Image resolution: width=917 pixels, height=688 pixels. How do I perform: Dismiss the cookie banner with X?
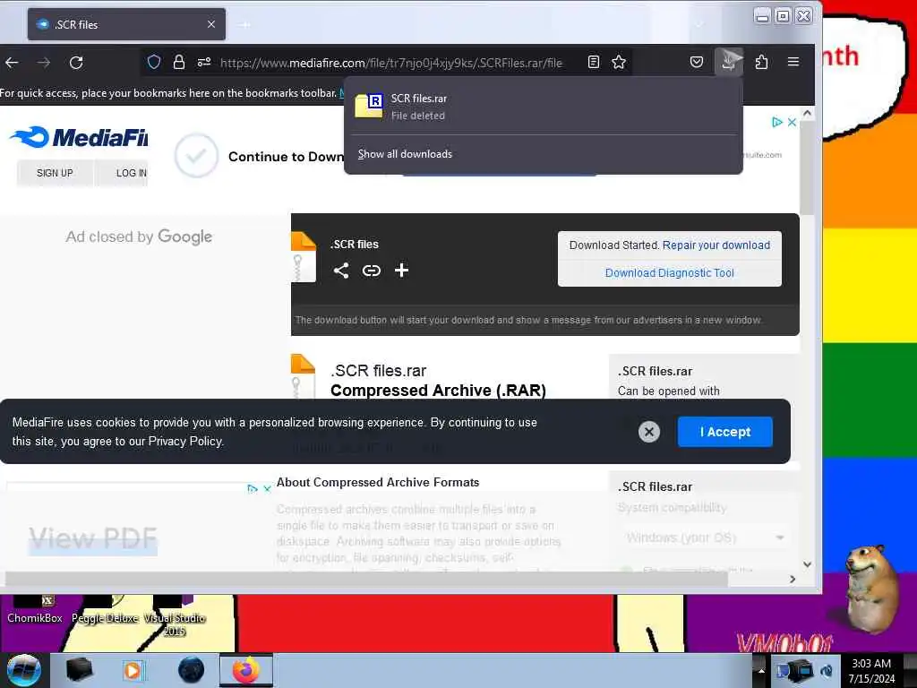(648, 432)
